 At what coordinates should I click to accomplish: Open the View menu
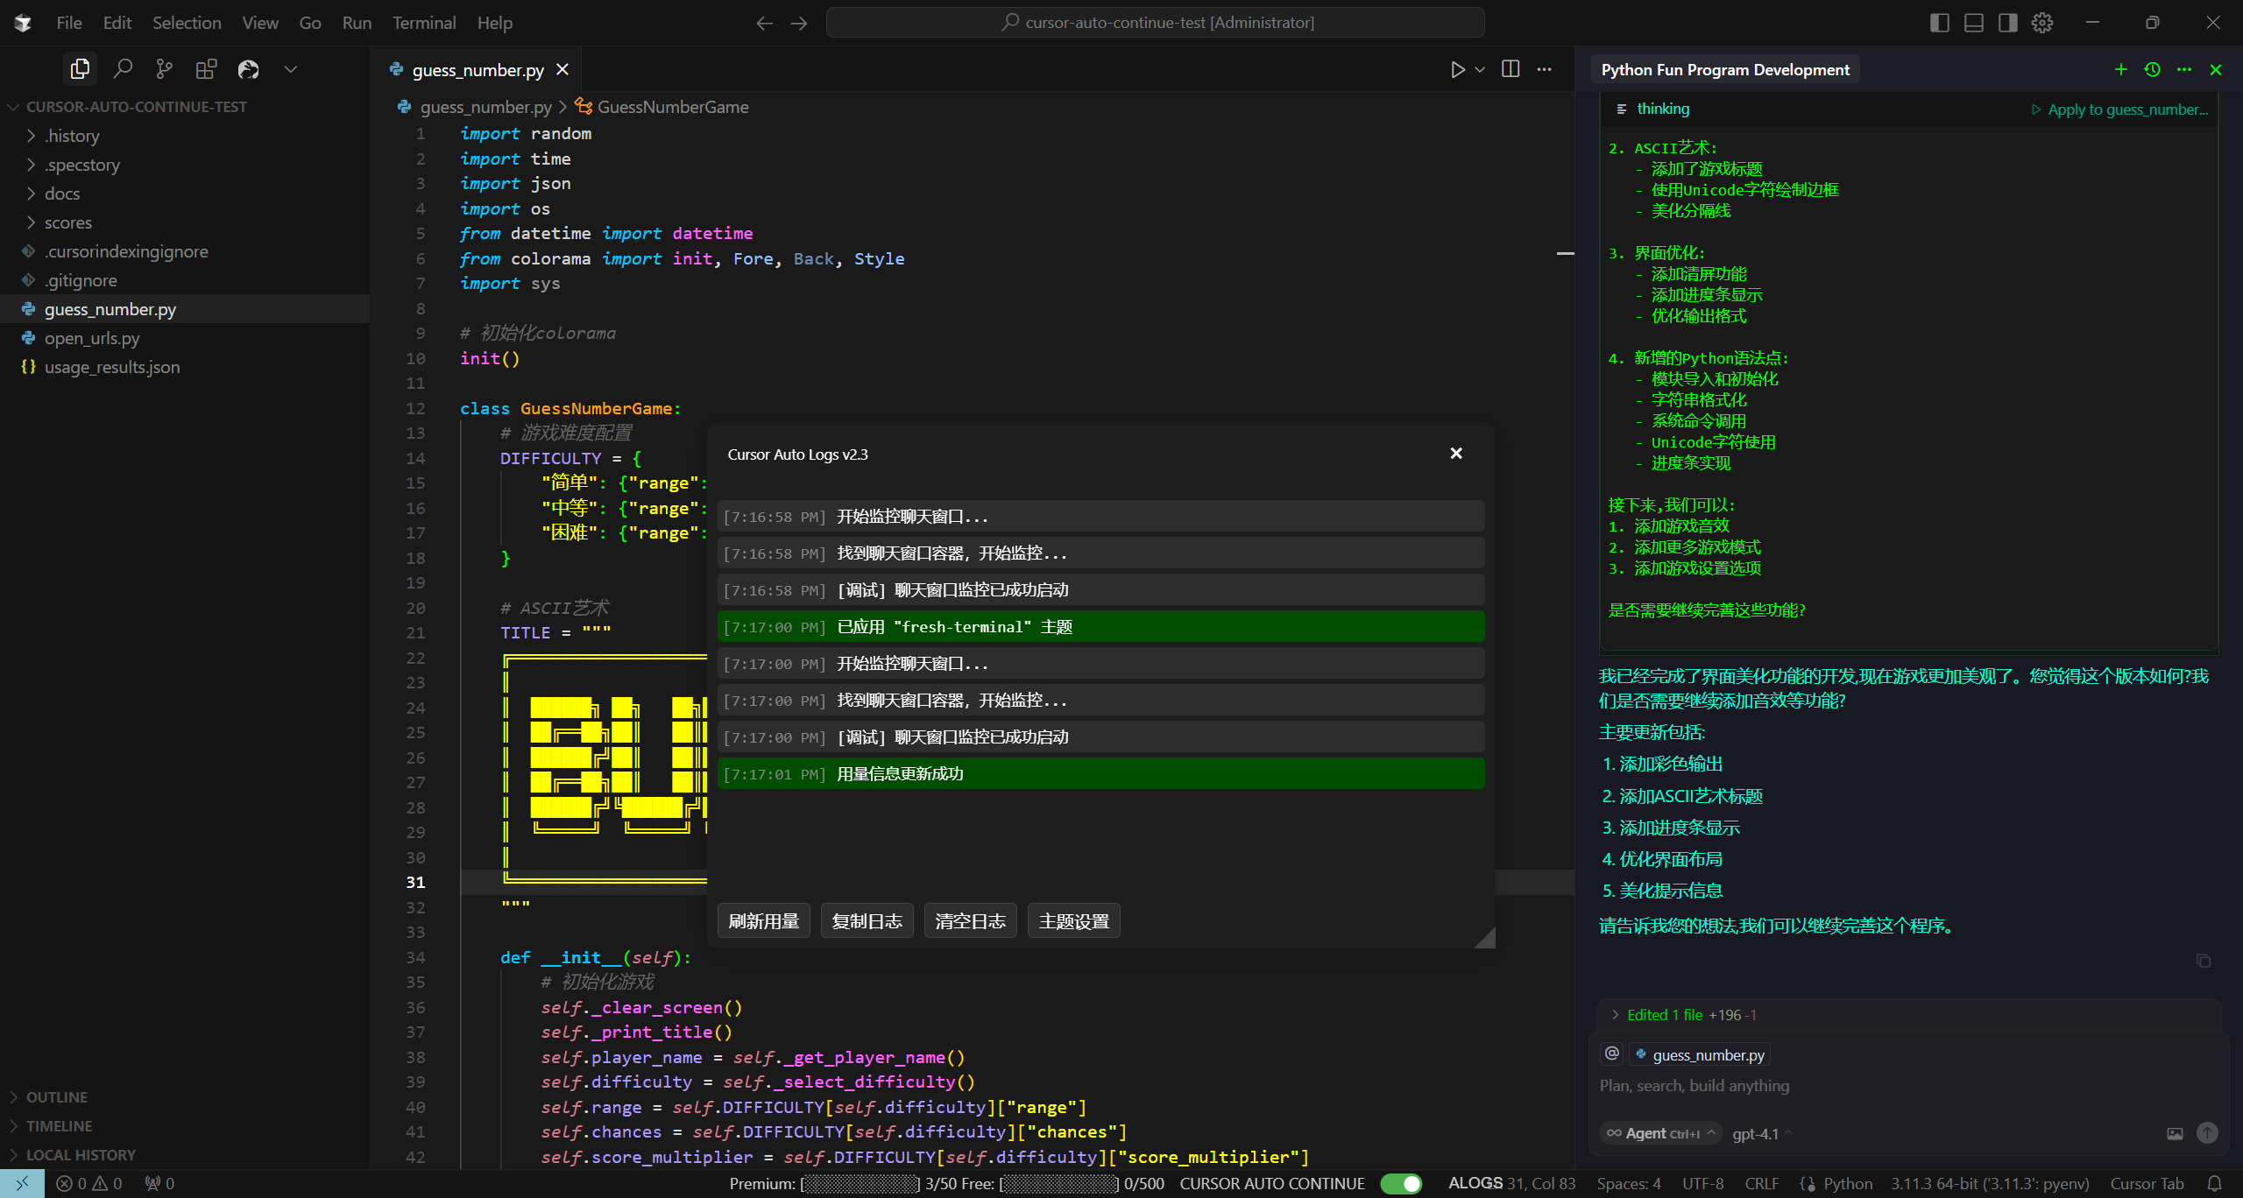pos(260,23)
